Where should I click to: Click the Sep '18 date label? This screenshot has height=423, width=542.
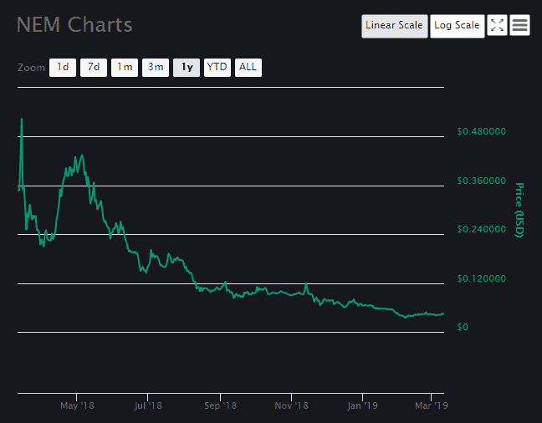click(220, 405)
